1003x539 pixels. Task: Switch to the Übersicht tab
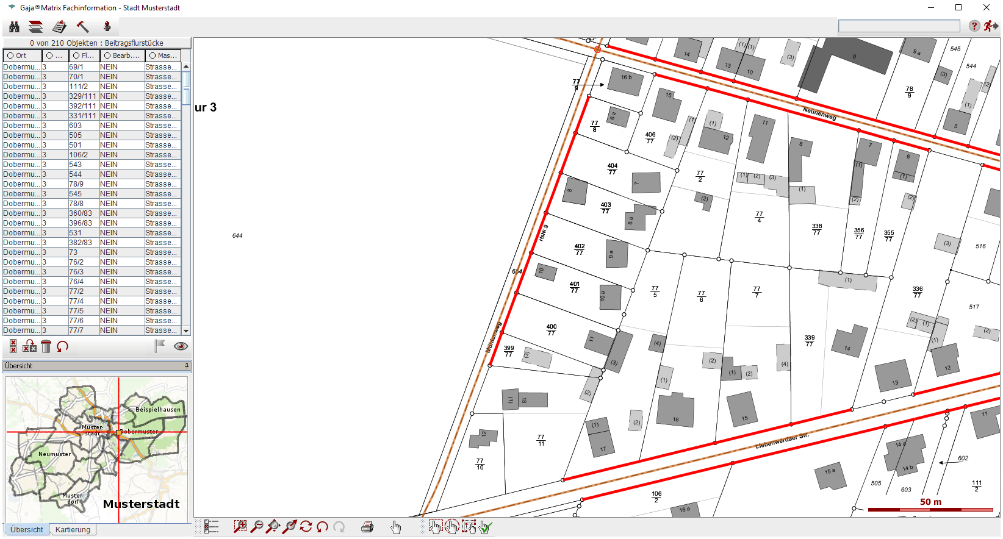26,530
